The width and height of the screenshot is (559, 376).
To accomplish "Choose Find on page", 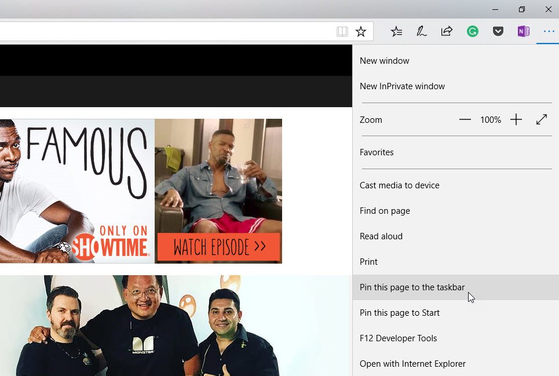I will click(456, 211).
